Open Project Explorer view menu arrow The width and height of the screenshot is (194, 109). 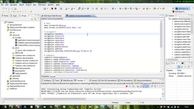click(38, 19)
